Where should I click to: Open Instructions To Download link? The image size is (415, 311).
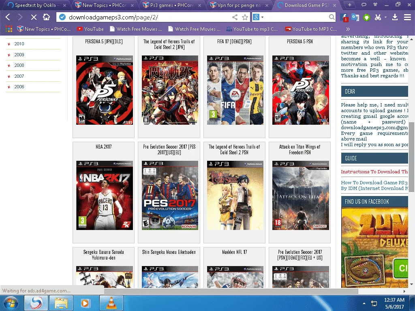[374, 172]
